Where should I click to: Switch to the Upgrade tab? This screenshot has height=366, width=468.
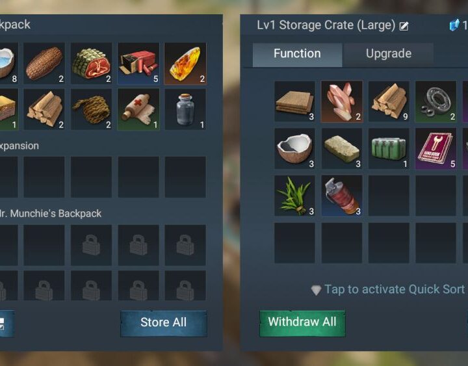point(389,54)
